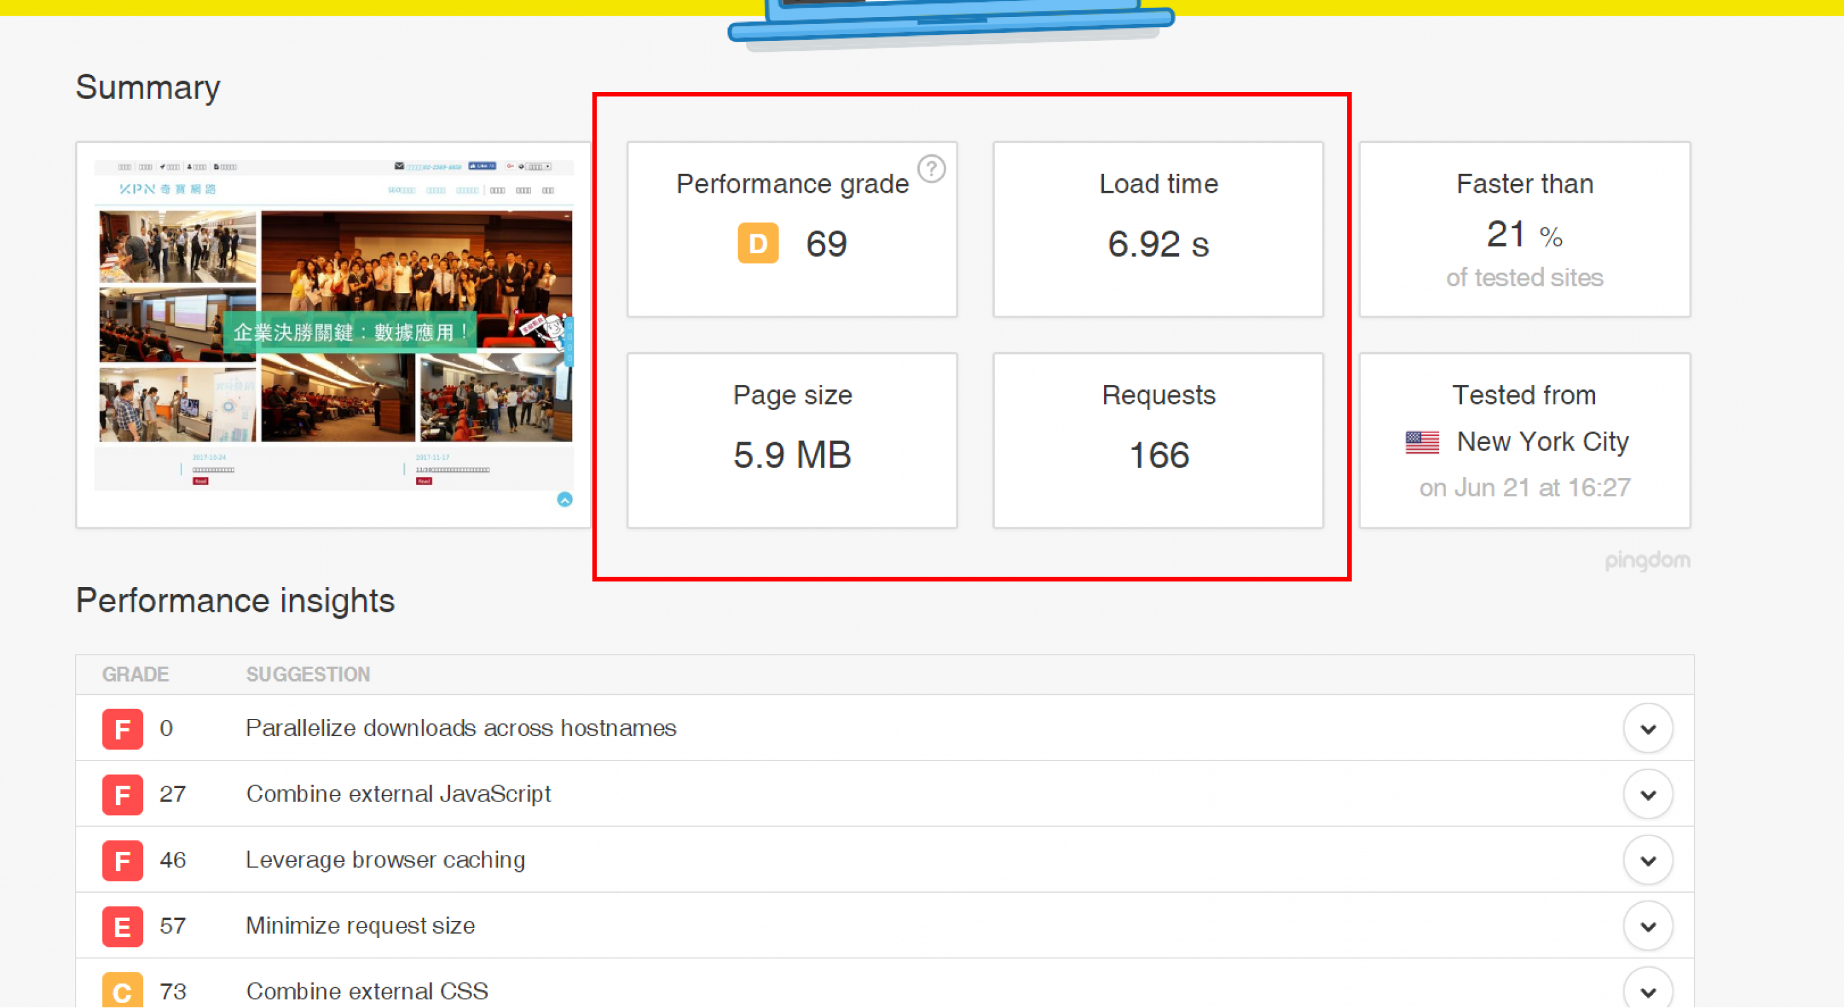Click the blue scroll-up arrow in site preview
The image size is (1844, 1008).
click(565, 500)
